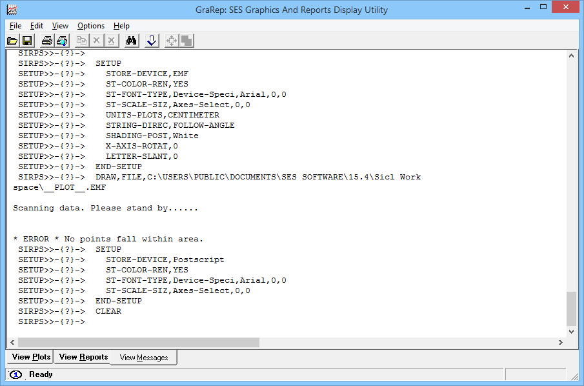
Task: Open the File menu
Action: point(15,26)
